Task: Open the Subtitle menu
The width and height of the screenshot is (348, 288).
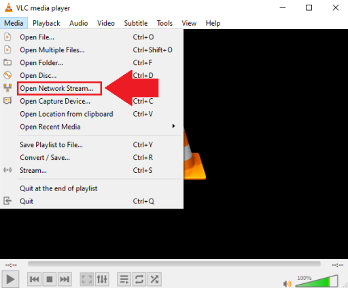Action: click(x=136, y=23)
